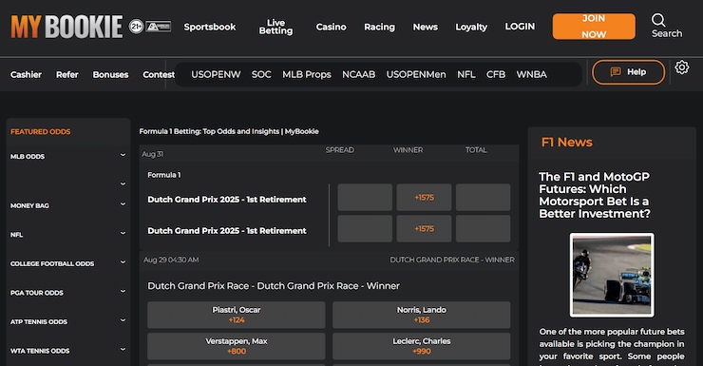Open COLLEGE FOOTBALL ODDS in sidebar
Image resolution: width=703 pixels, height=366 pixels.
pos(52,263)
